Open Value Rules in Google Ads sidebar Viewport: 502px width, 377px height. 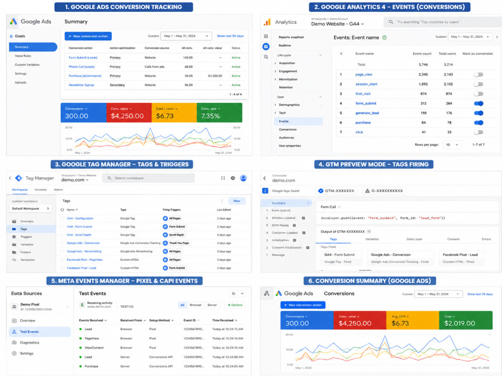pyautogui.click(x=23, y=56)
